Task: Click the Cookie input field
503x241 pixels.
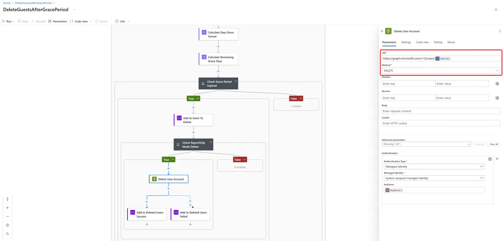Action: tap(441, 123)
